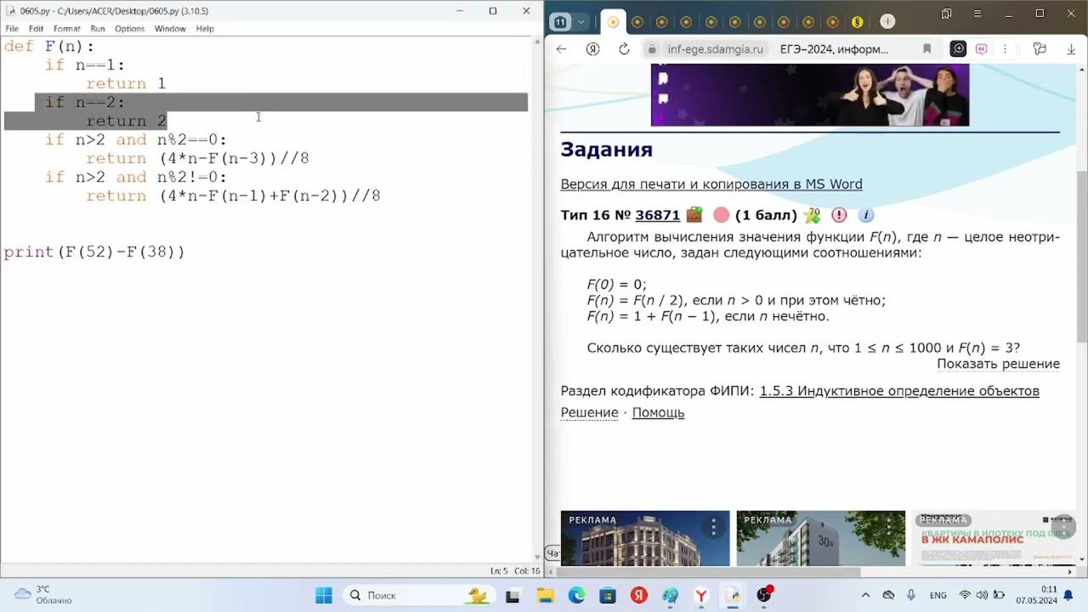This screenshot has height=612, width=1088.
Task: Click the ENG language indicator
Action: [x=938, y=595]
